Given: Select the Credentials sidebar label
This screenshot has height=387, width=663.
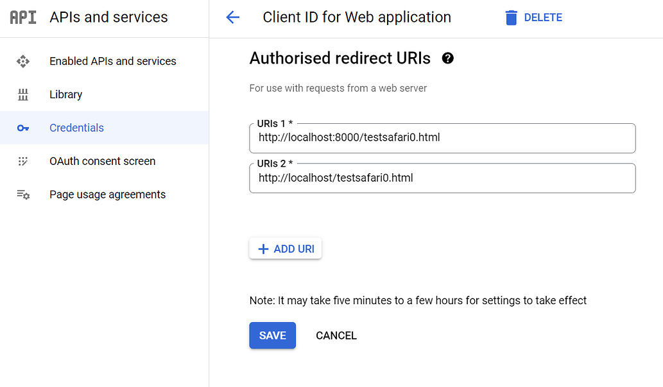Looking at the screenshot, I should pyautogui.click(x=76, y=128).
